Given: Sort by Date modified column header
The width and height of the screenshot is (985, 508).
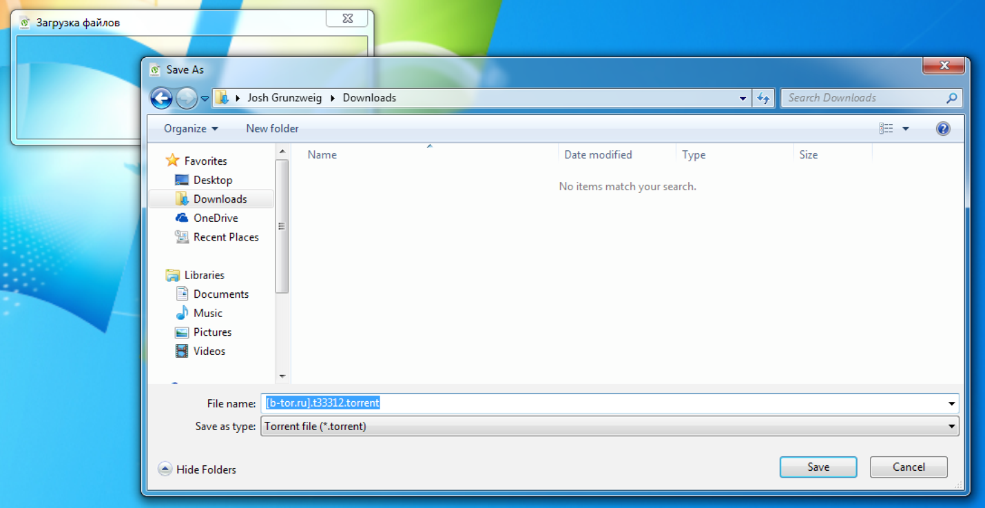Looking at the screenshot, I should click(x=598, y=155).
